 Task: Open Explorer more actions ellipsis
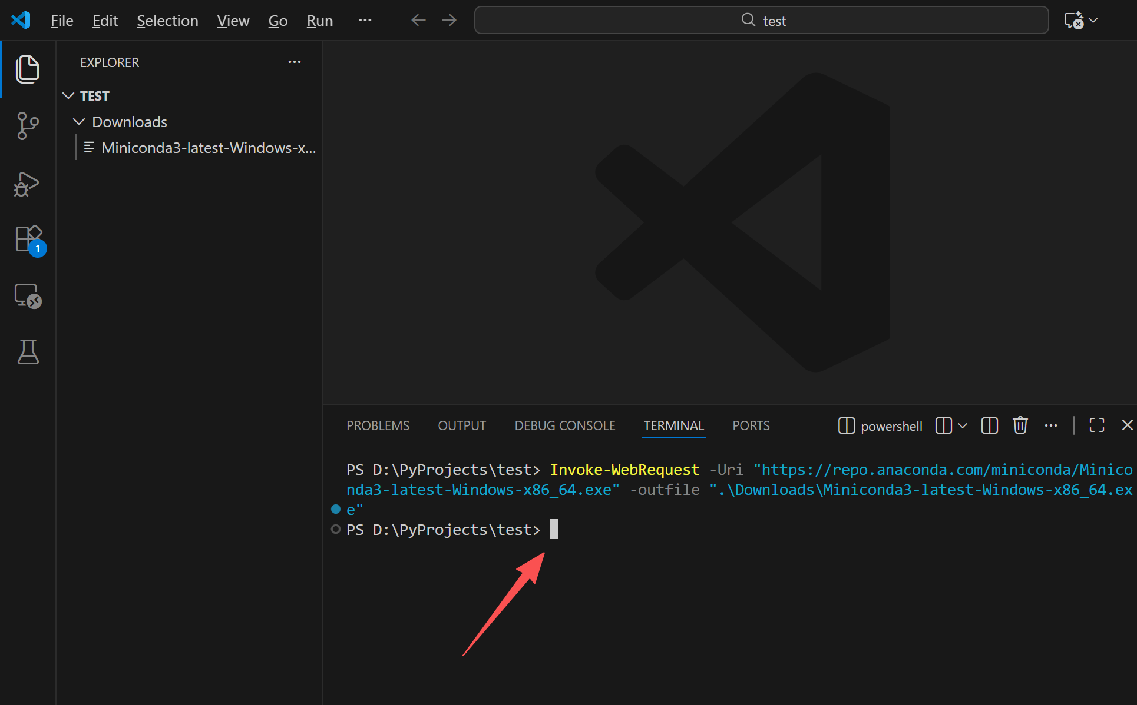pos(294,62)
